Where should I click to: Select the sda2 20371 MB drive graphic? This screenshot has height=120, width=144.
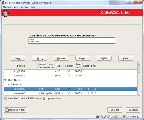(72, 40)
